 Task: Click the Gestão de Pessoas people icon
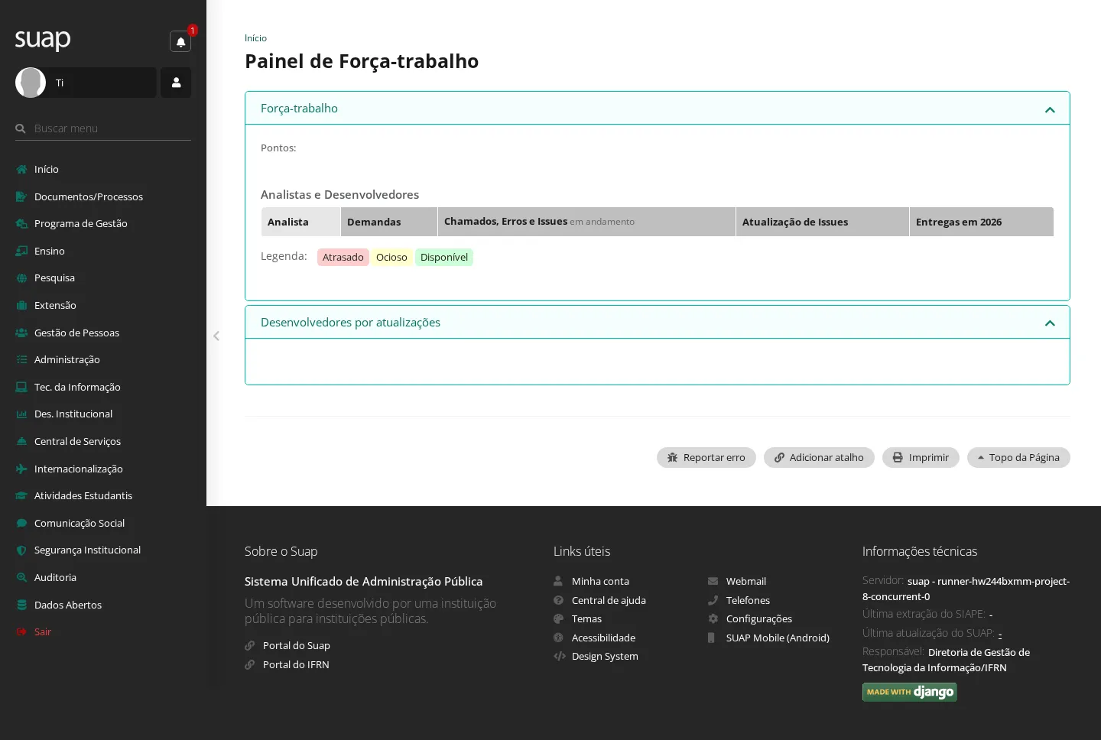click(21, 333)
